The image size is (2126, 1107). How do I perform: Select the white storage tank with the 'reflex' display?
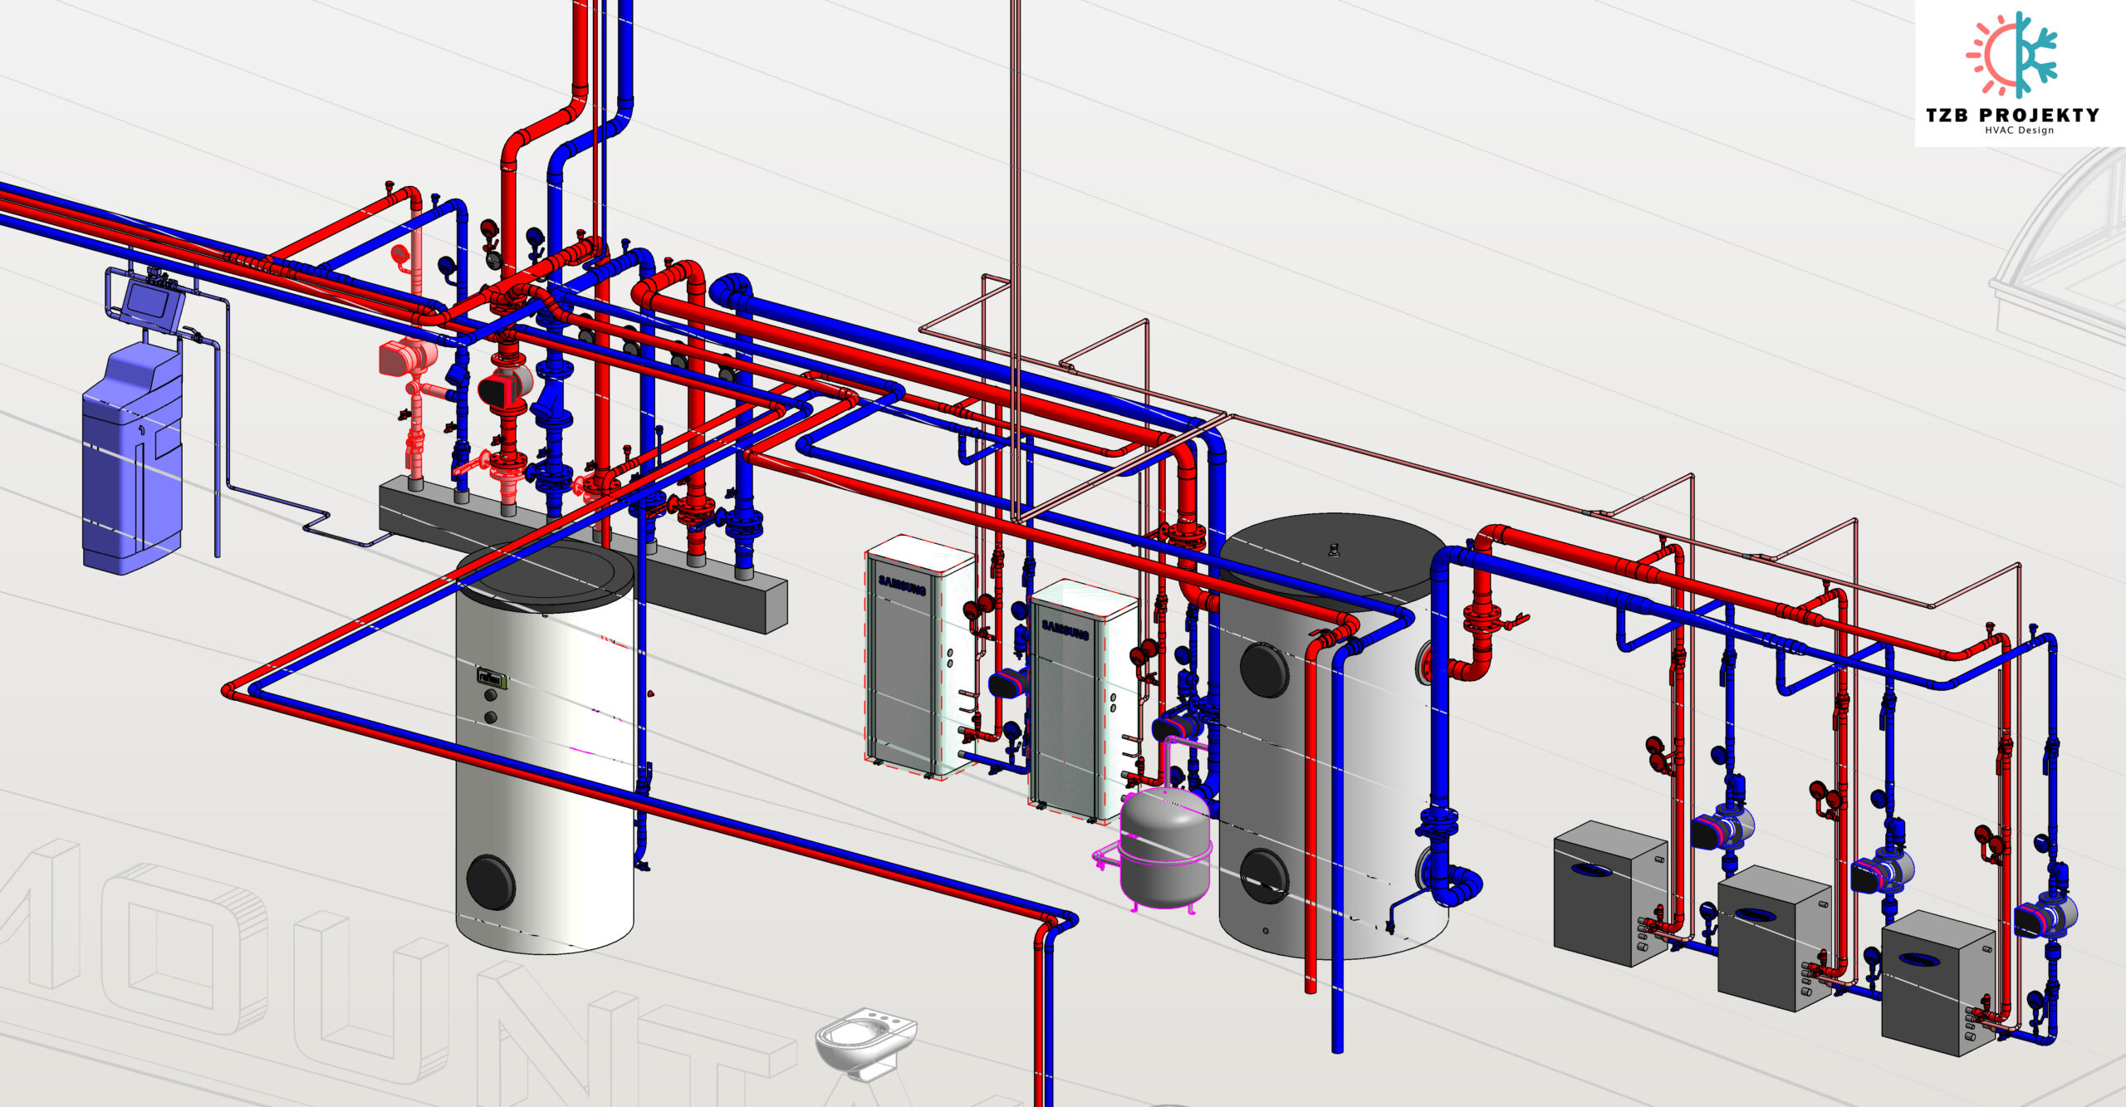[546, 749]
